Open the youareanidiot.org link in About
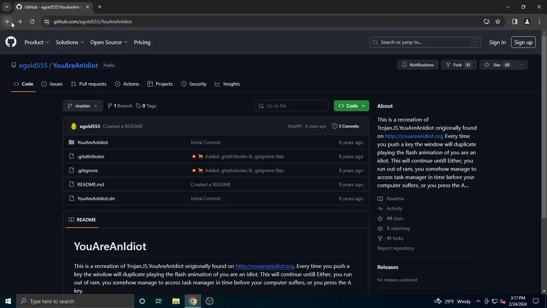Screen dimensions: 547x308 click(414, 136)
